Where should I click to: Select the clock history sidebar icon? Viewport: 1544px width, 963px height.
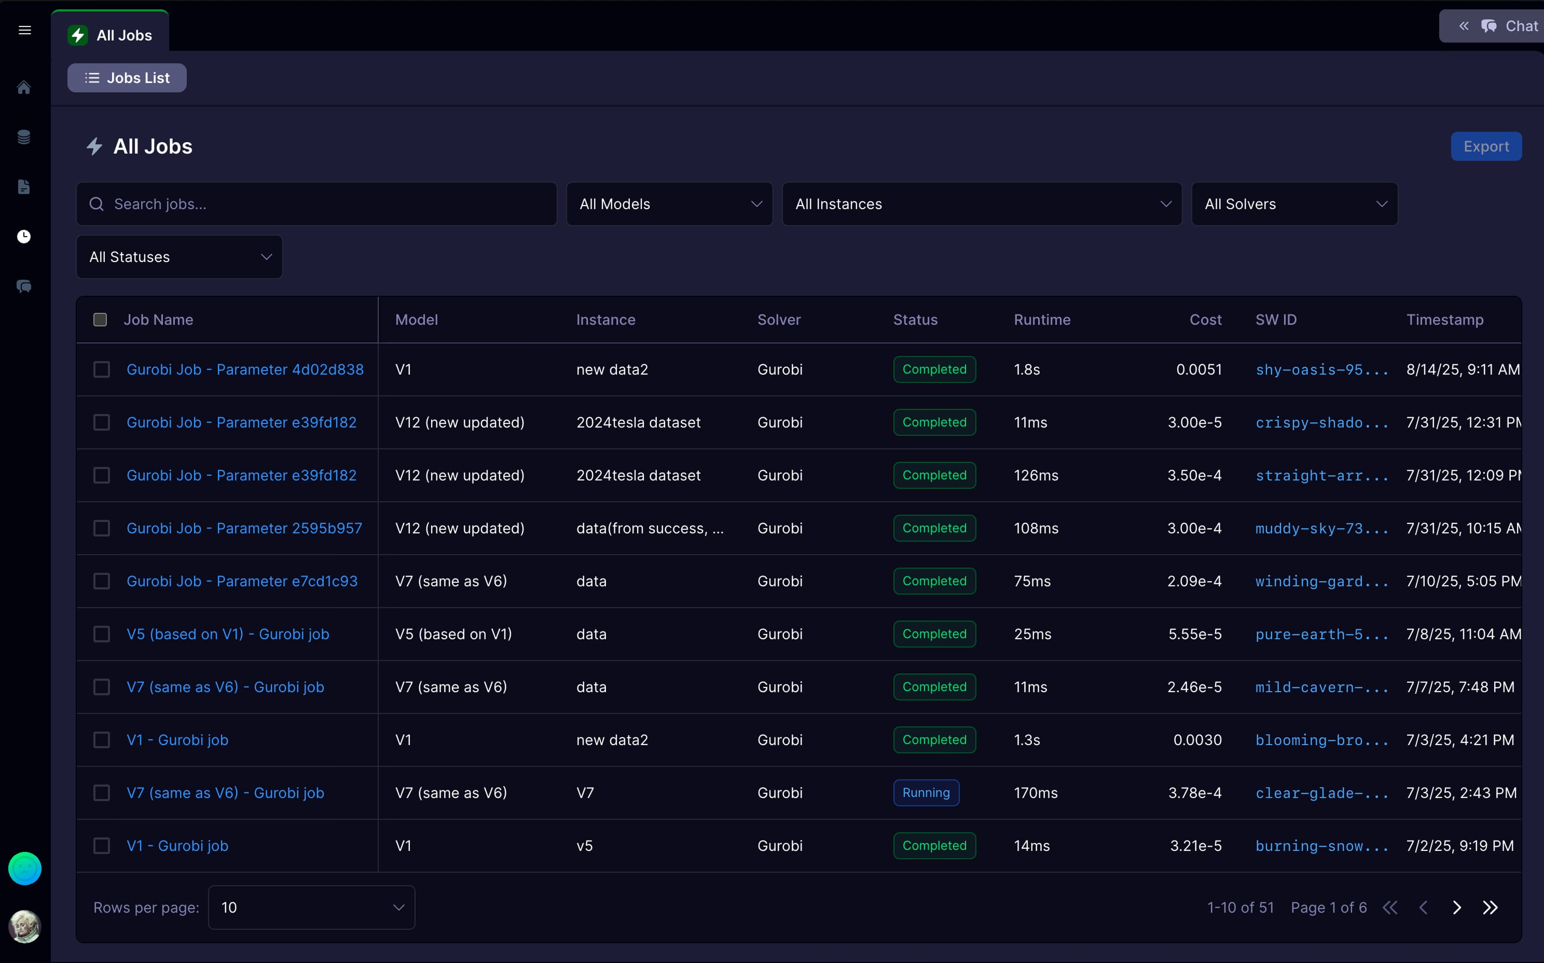pos(24,237)
